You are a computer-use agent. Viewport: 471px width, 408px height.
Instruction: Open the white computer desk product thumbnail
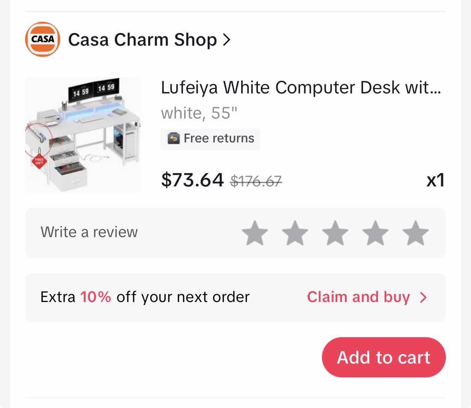[83, 135]
